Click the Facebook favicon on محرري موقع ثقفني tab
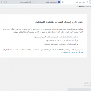91x91 pixels. pos(59,2)
